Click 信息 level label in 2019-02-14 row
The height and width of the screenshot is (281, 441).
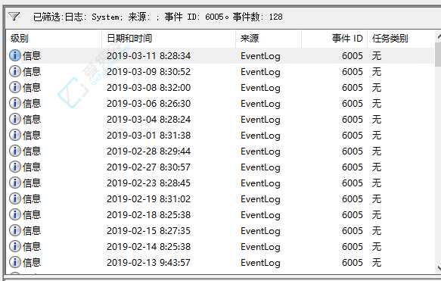32,247
